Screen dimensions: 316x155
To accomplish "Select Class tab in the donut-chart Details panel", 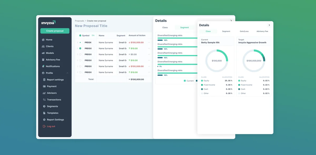I will point(208,31).
